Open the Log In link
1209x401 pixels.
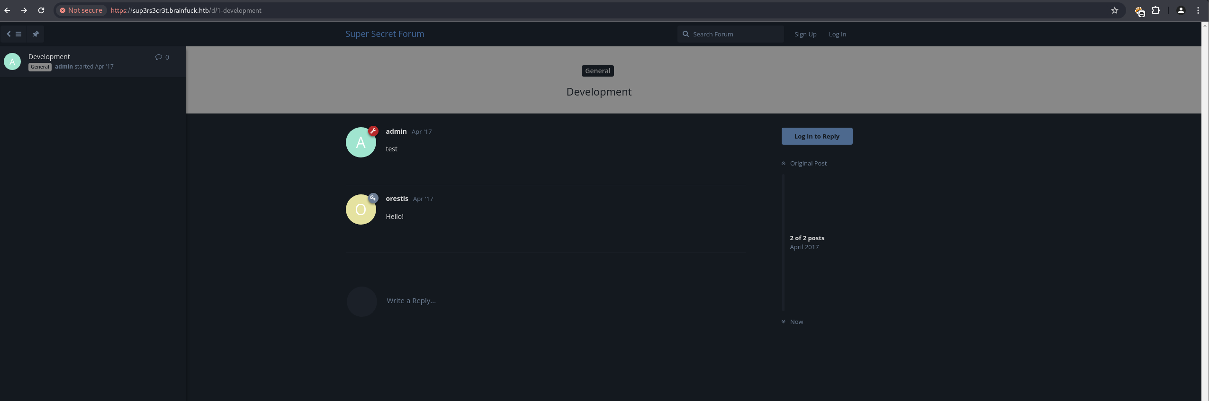coord(837,34)
